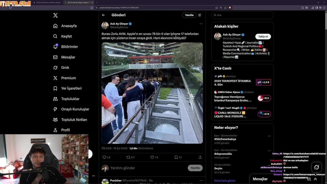
Task: Click the share icon under the tweet
Action: (x=200, y=157)
